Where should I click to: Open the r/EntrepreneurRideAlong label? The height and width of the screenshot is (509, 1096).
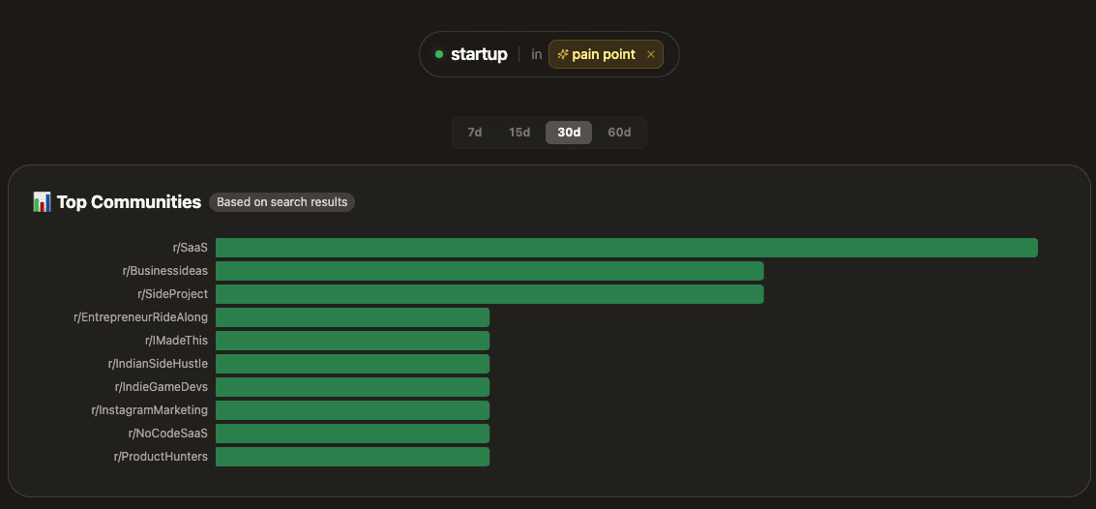tap(140, 317)
